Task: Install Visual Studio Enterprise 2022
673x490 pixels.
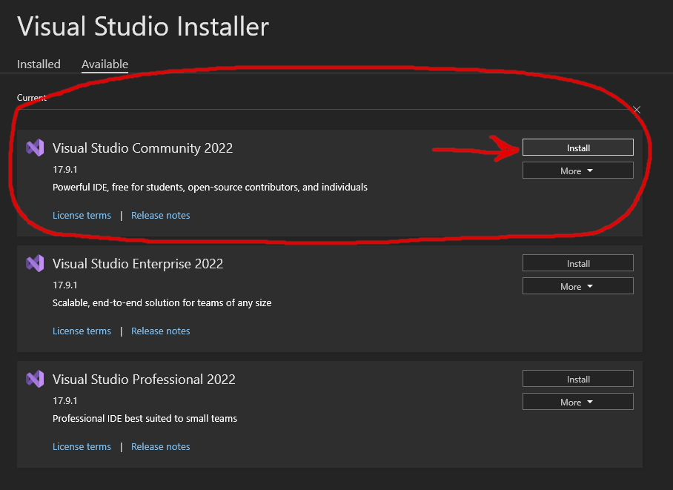Action: (577, 263)
